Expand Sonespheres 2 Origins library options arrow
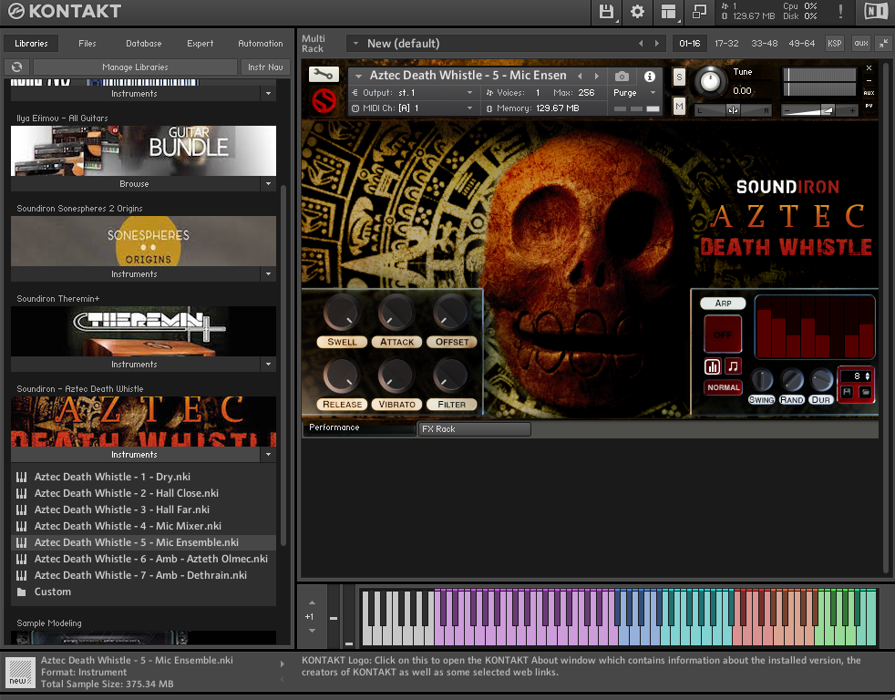Viewport: 895px width, 700px height. pos(268,274)
